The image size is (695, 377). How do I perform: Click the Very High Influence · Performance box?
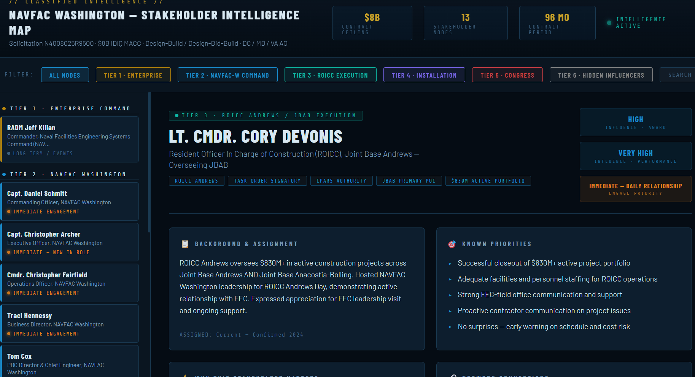(x=636, y=156)
